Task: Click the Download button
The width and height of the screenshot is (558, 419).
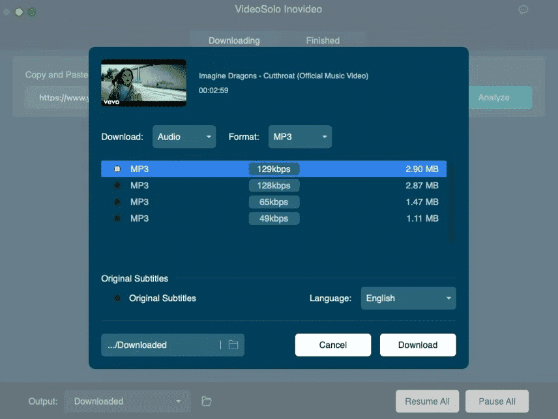Action: pos(418,345)
